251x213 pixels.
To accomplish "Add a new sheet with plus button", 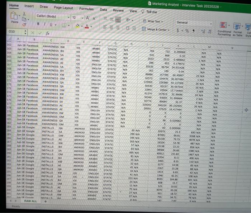I will [46, 201].
